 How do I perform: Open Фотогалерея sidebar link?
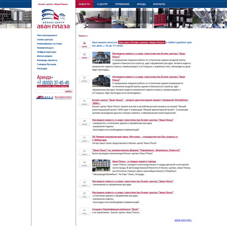pos(45,56)
